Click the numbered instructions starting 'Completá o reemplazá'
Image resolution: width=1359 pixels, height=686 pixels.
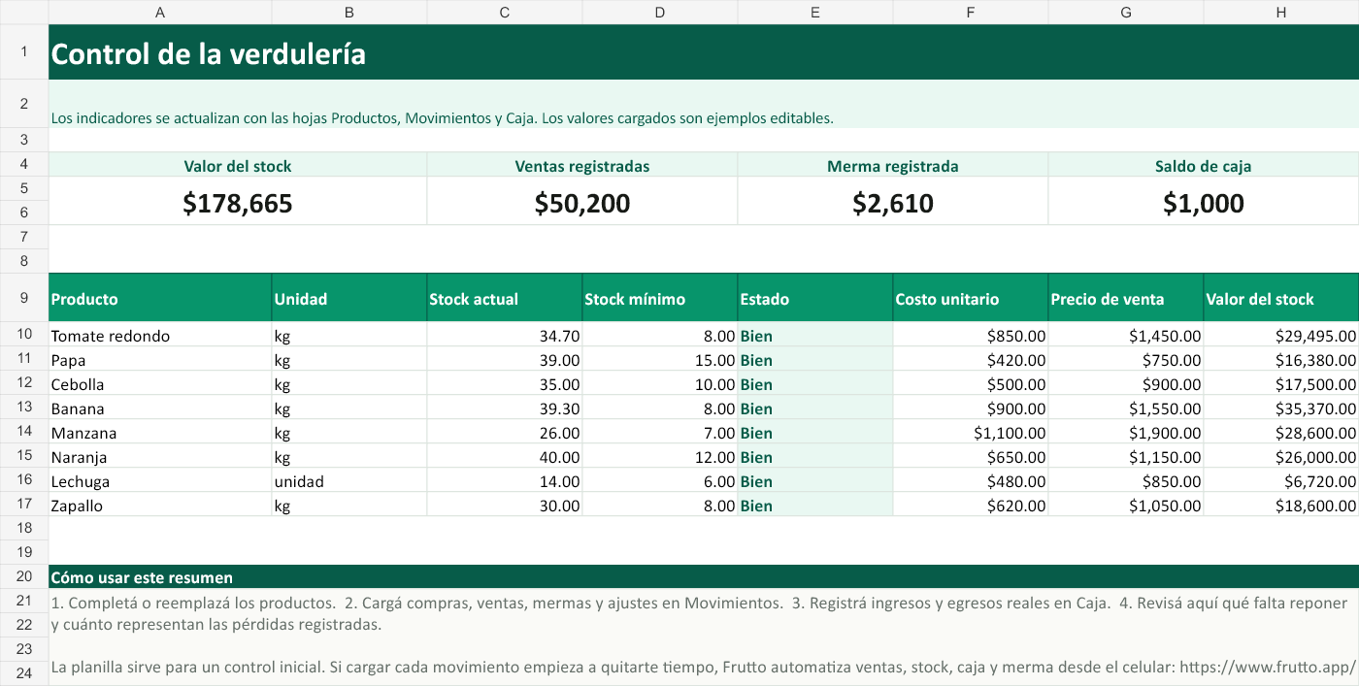[x=699, y=613]
